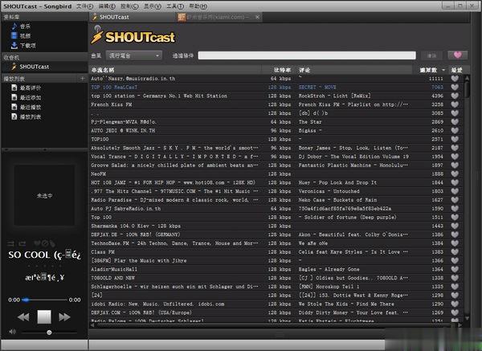Favorite idobi Radio heart
The image size is (482, 351).
[455, 304]
